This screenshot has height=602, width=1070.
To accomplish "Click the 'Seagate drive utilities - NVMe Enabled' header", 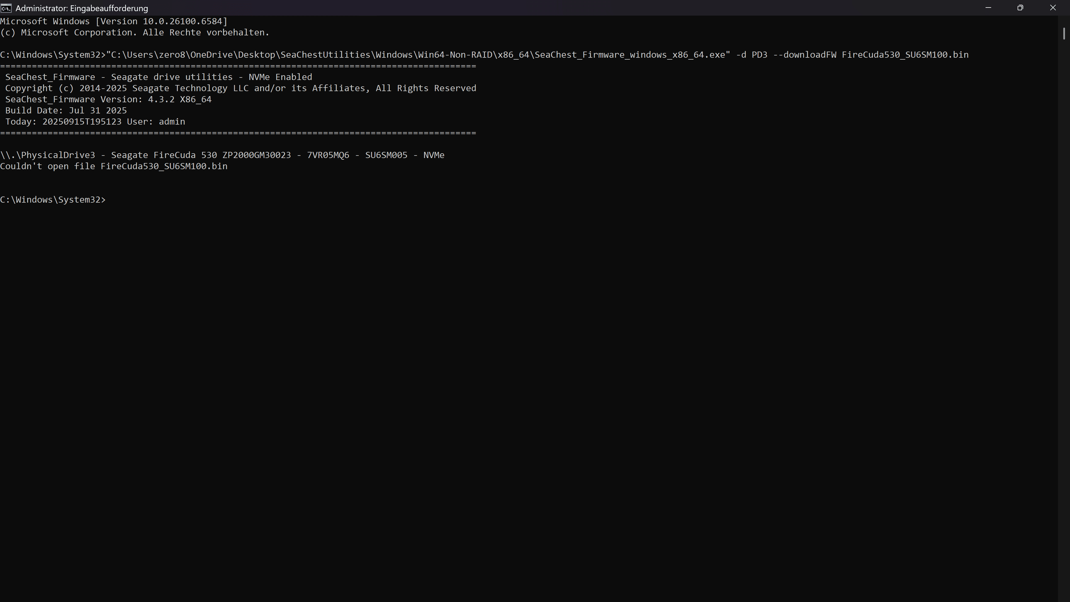I will [x=211, y=77].
